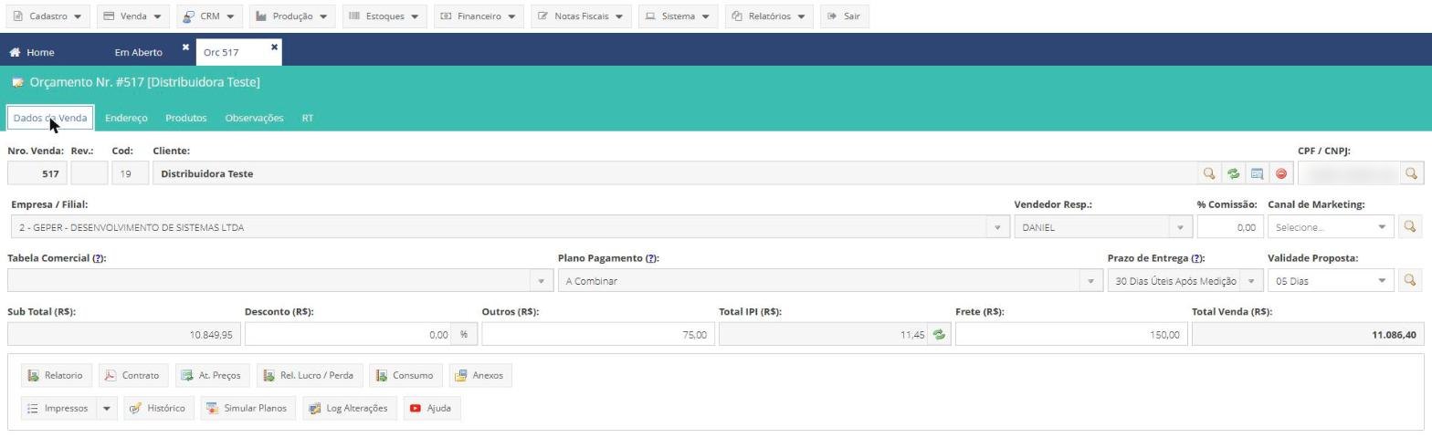Click the Sair logout button
Viewport: 1432px width, 438px height.
(844, 16)
